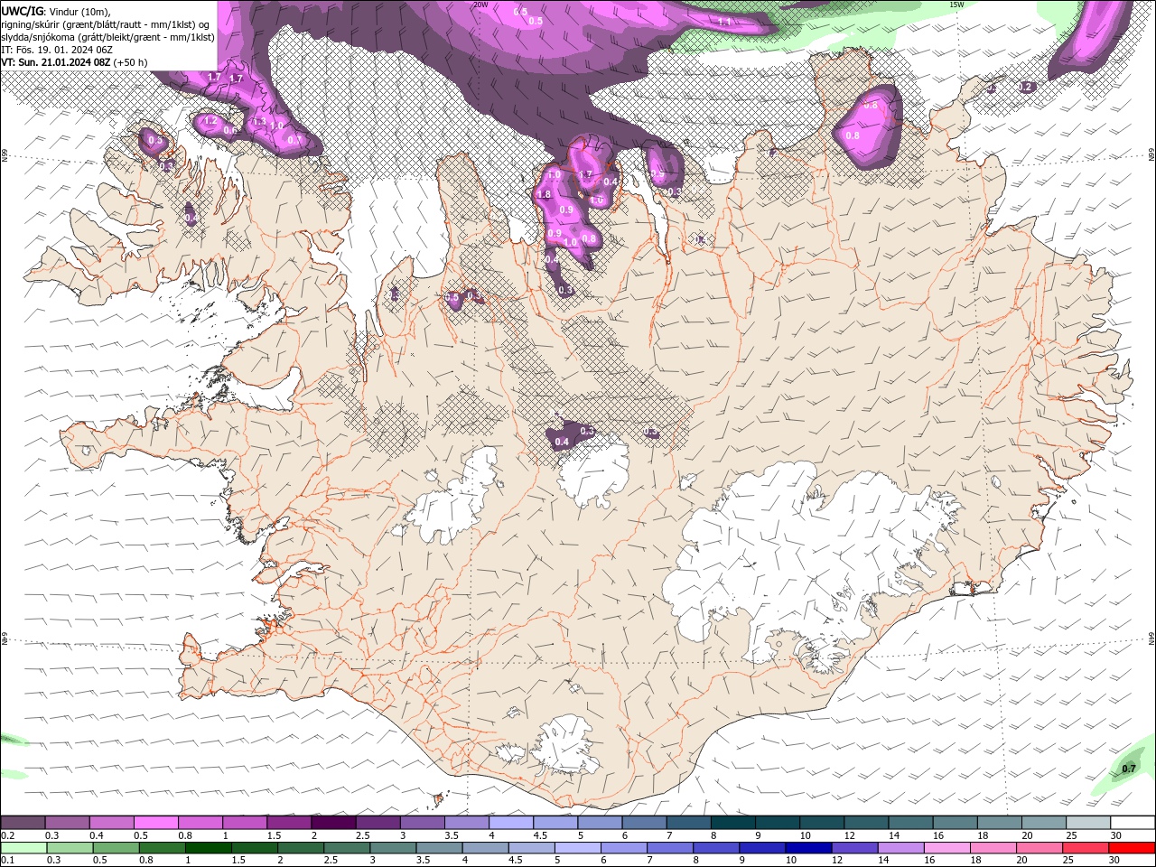Screen dimensions: 1156x867
Task: Choose the dark purple snow swatch at 2
Action: pyautogui.click(x=333, y=823)
